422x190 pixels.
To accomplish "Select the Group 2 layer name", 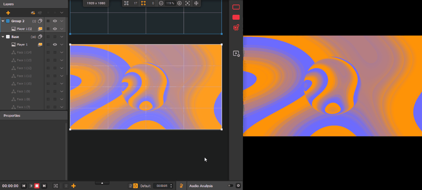I will coord(18,21).
